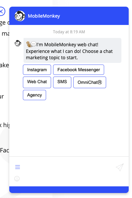Click the monkey emoji in the message
The image size is (132, 198).
[29, 44]
